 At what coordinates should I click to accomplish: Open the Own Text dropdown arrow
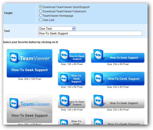(x=74, y=28)
